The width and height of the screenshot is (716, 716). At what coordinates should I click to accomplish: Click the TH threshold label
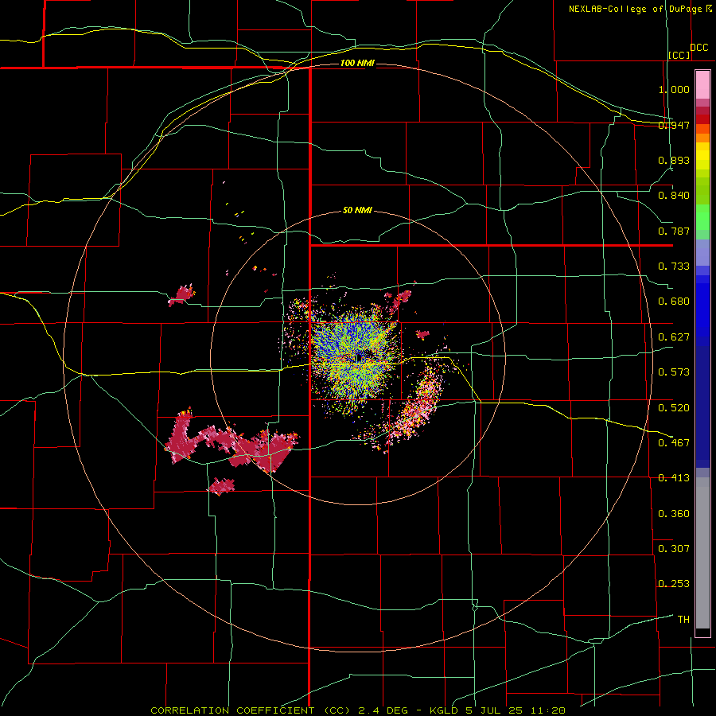click(x=683, y=620)
